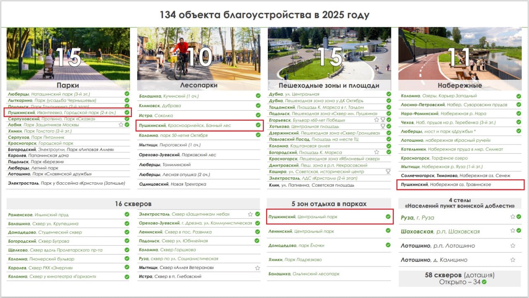This screenshot has width=529, height=298.
Task: Open the Пушкинский, Набережная оз. Травинское entry
Action: click(x=446, y=184)
